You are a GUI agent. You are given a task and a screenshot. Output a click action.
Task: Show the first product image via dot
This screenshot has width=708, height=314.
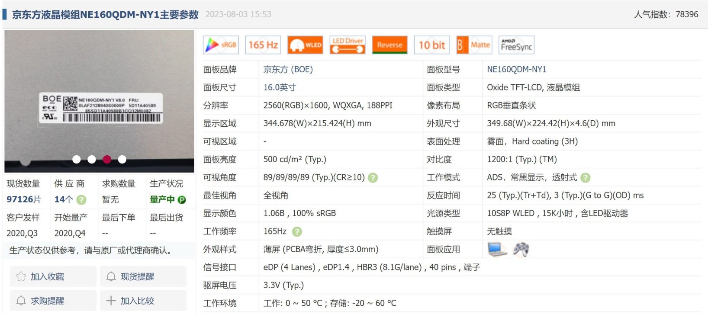pos(77,160)
